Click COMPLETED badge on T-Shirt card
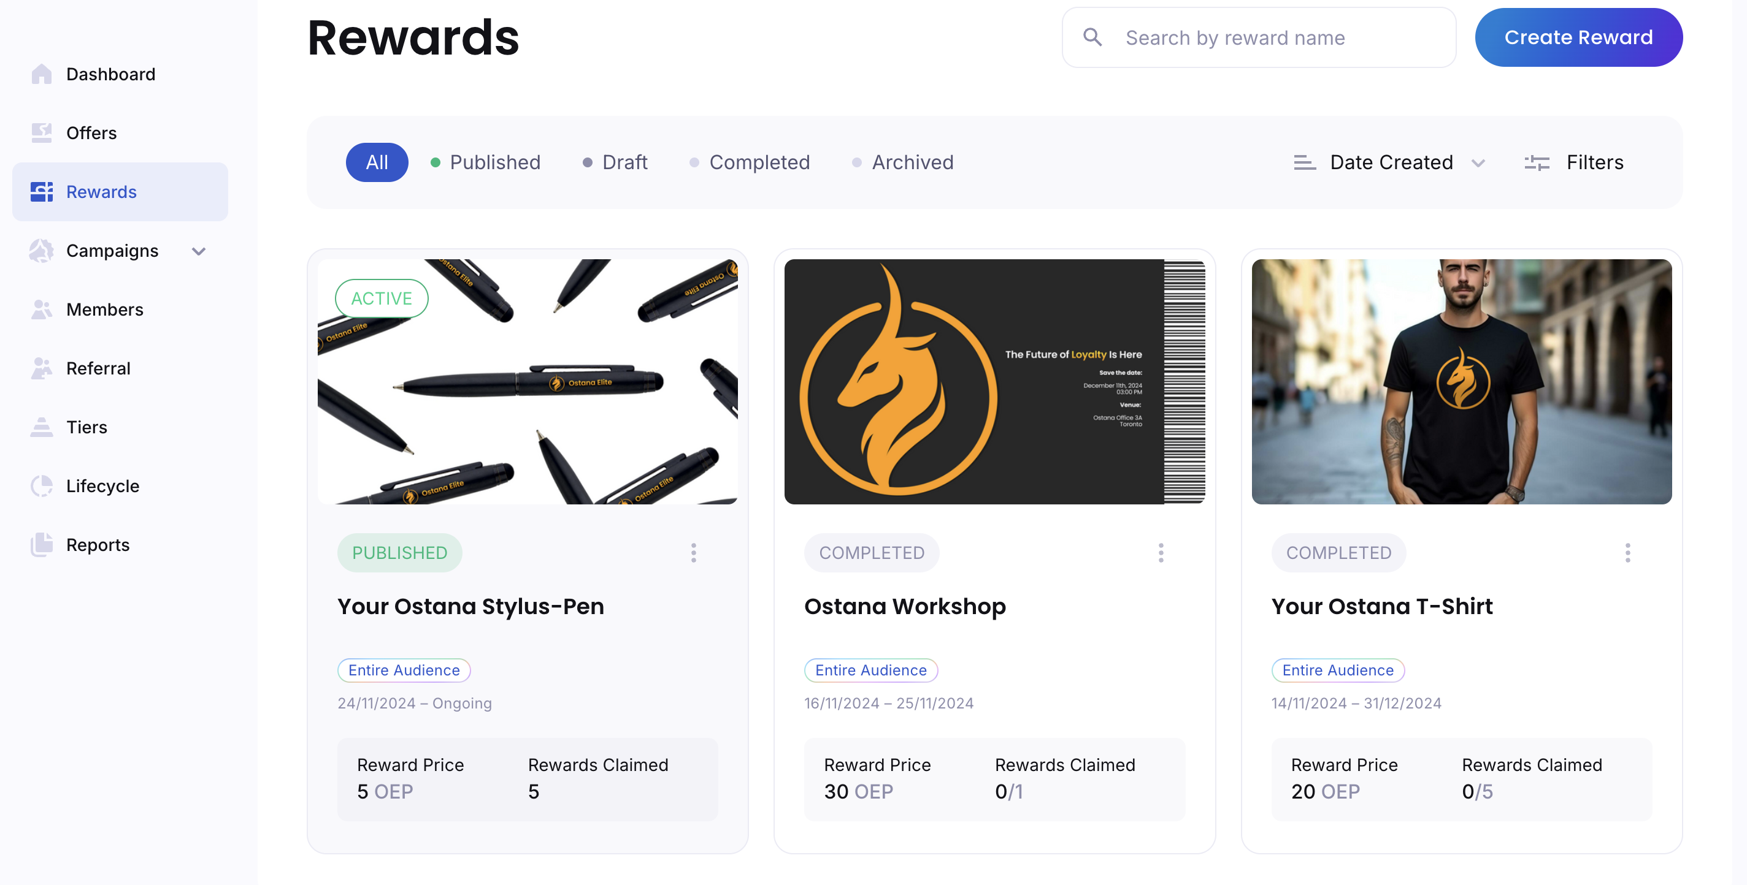Screen dimensions: 1747x885 pos(1338,553)
